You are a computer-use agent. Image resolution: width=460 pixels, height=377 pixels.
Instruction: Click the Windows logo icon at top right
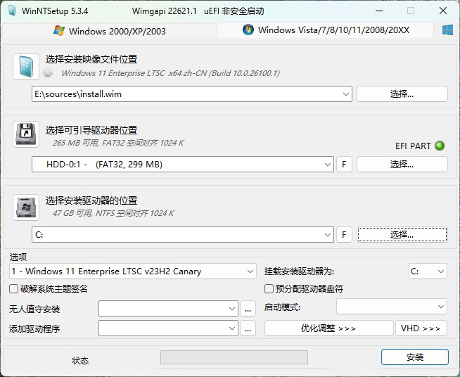coord(447,30)
